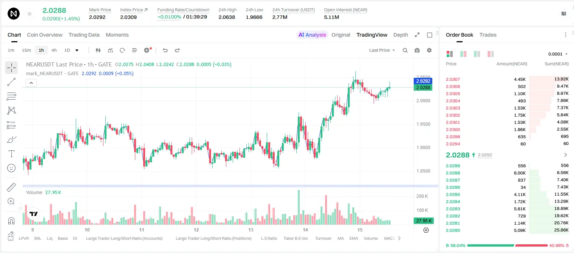Screen dimensions: 574x253
Task: Take a chart snapshot with the camera icon
Action: (x=417, y=50)
